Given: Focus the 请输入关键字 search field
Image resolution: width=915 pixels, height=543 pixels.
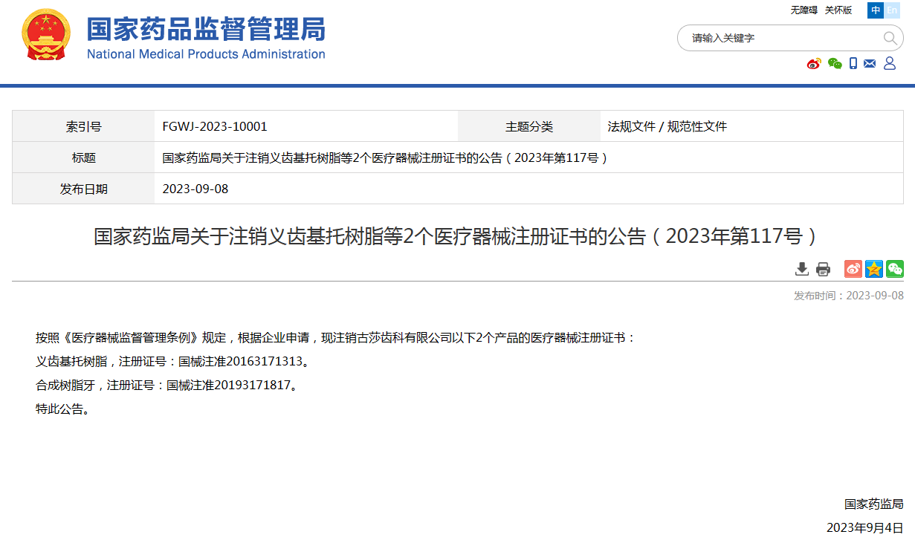Looking at the screenshot, I should [x=780, y=38].
